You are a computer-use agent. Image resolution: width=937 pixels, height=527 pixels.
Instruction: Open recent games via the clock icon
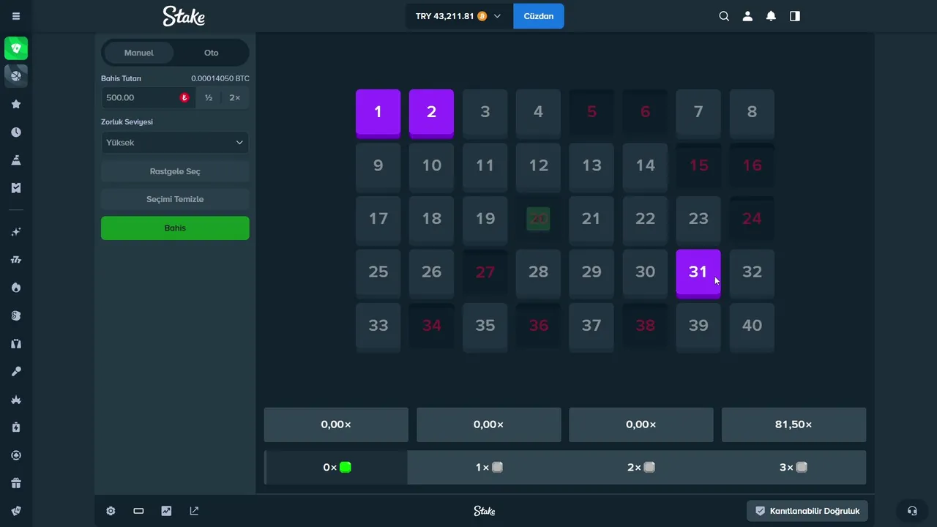click(16, 132)
